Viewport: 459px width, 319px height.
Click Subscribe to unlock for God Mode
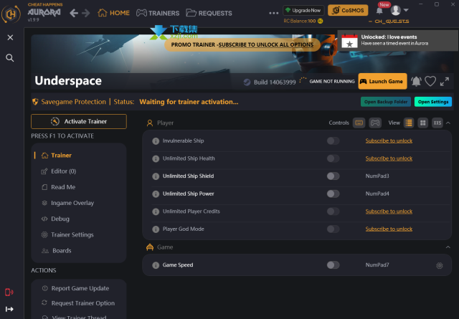coord(389,229)
